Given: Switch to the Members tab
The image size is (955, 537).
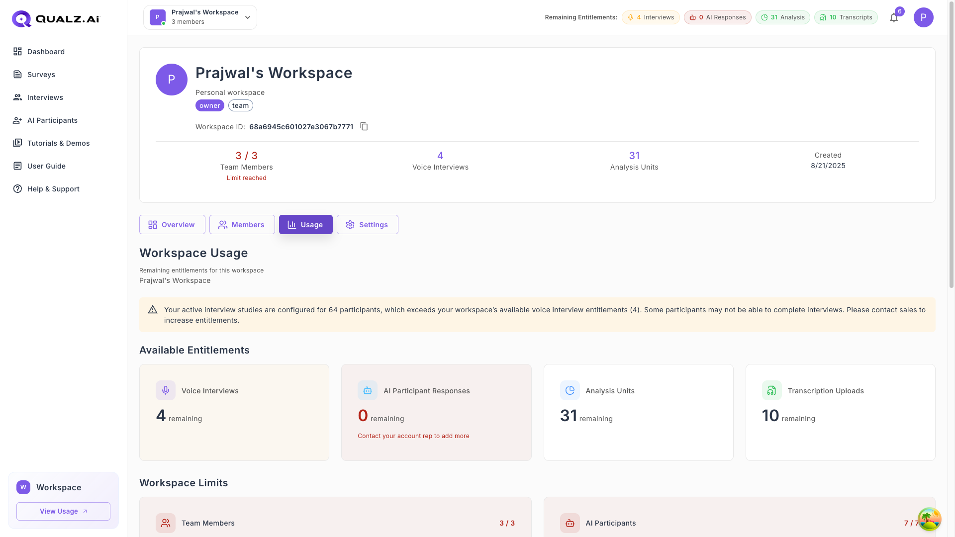Looking at the screenshot, I should tap(242, 224).
